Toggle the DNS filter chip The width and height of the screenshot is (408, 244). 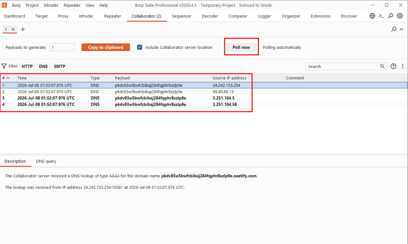click(43, 66)
